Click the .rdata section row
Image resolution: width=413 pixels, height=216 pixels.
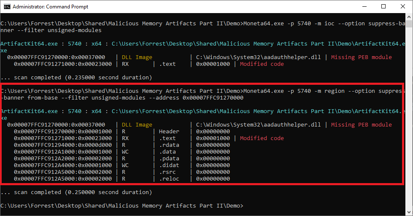(x=122, y=145)
